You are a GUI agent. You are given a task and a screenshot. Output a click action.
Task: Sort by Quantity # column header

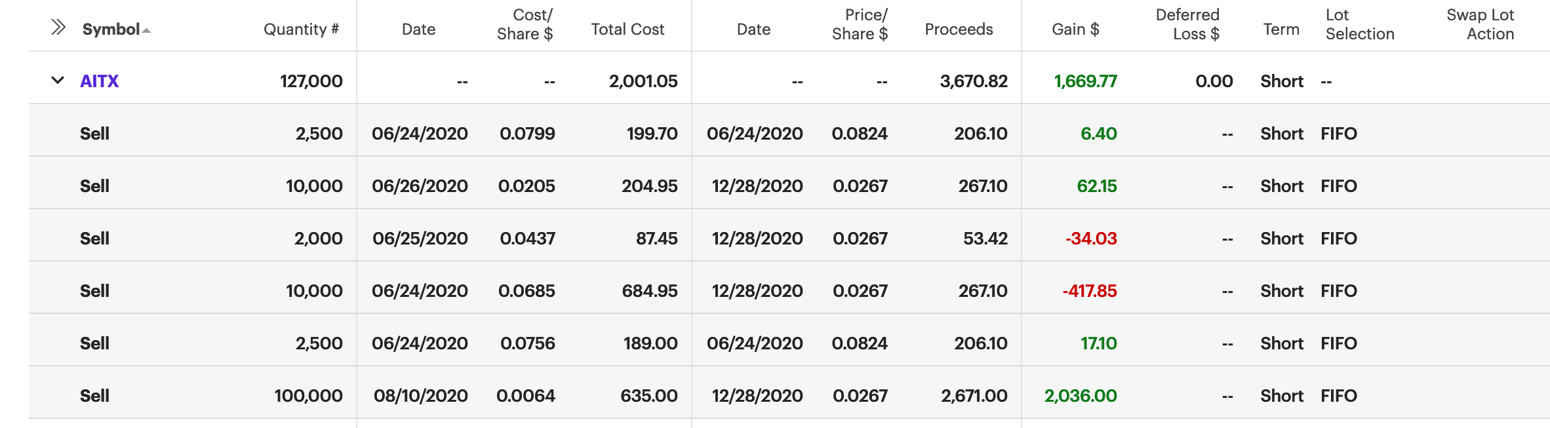pos(300,29)
